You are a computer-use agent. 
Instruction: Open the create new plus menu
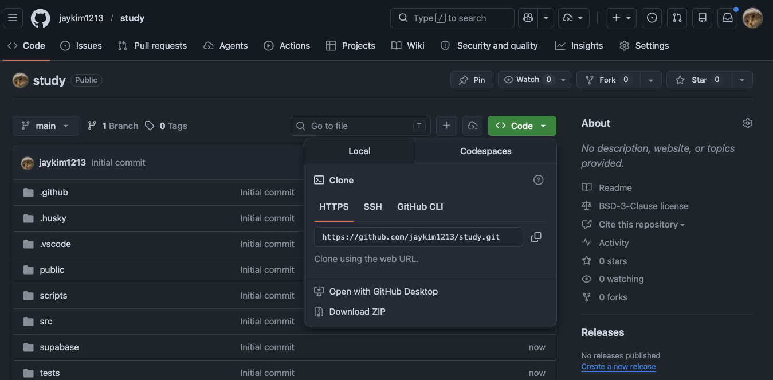tap(622, 18)
